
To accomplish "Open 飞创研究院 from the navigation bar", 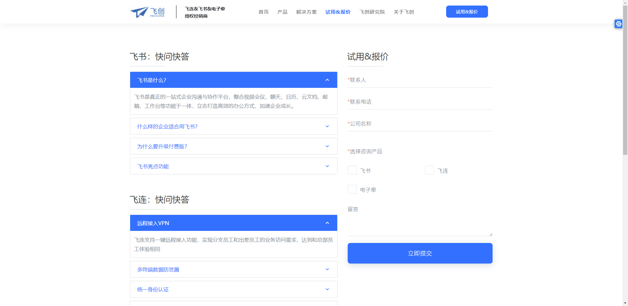I will pyautogui.click(x=372, y=12).
